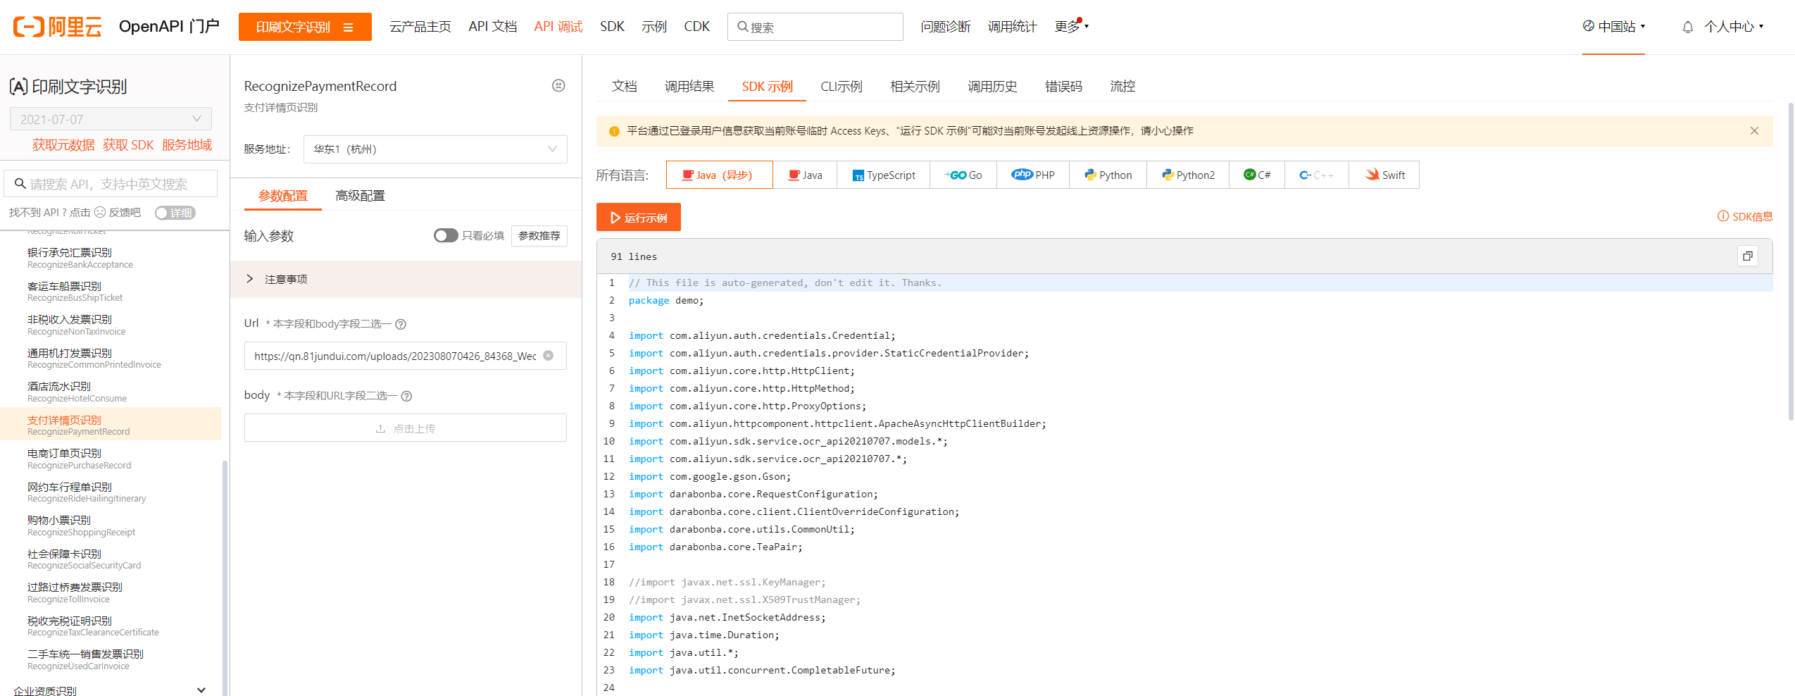Click the 服务地域 link
The width and height of the screenshot is (1795, 696).
tap(187, 144)
